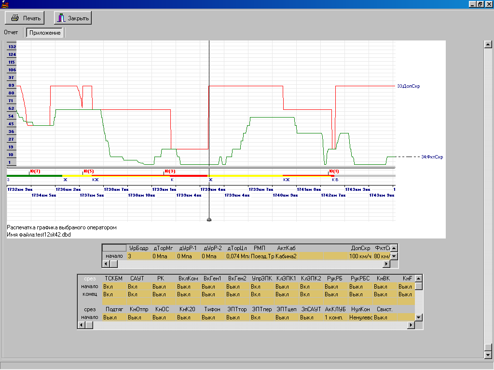Click the 1741км 8пк distance label

point(309,189)
